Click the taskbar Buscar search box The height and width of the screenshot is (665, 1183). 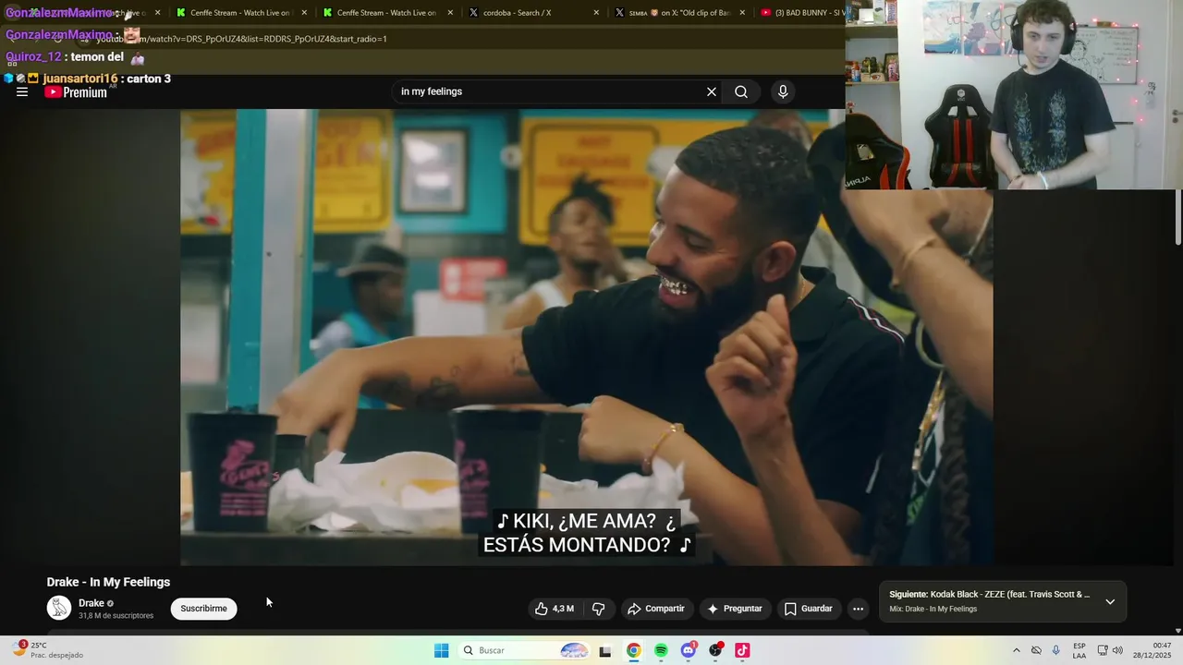[x=525, y=650]
